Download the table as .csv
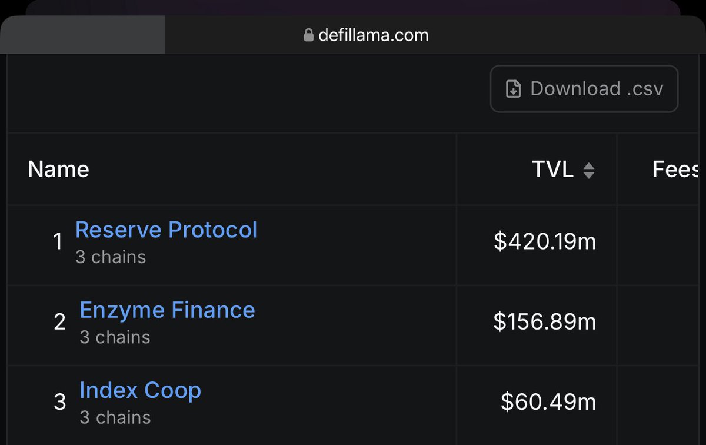 coord(584,89)
